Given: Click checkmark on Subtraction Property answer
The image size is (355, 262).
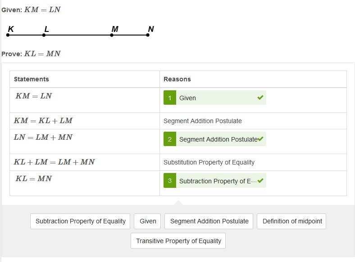Looking at the screenshot, I should click(260, 180).
